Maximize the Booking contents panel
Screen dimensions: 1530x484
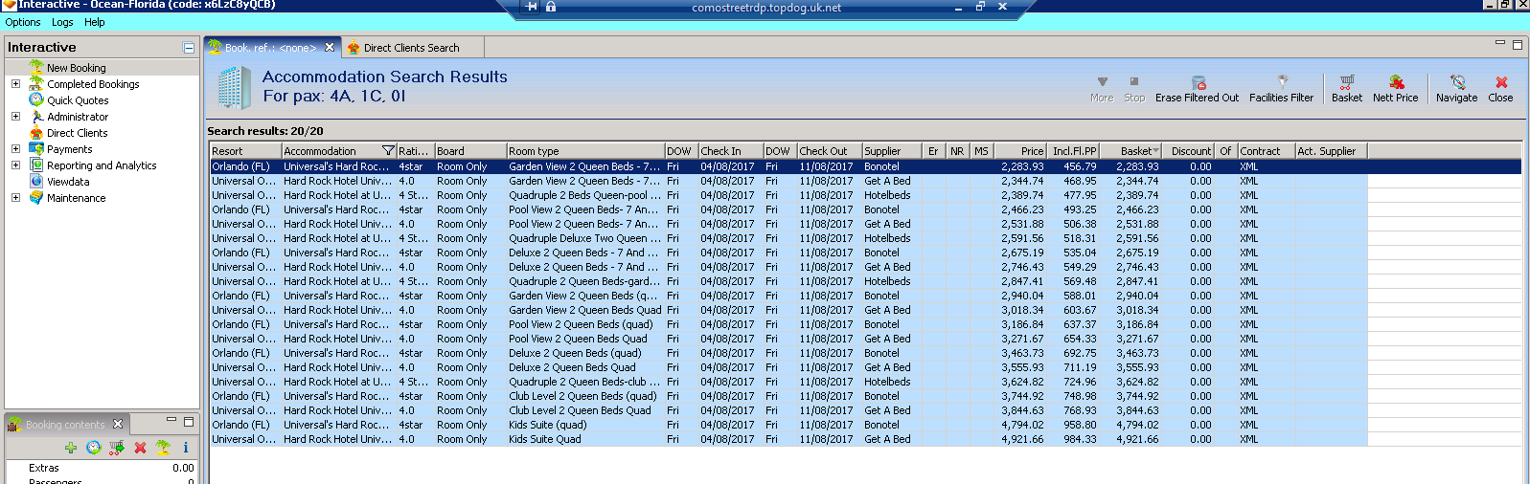tap(189, 421)
